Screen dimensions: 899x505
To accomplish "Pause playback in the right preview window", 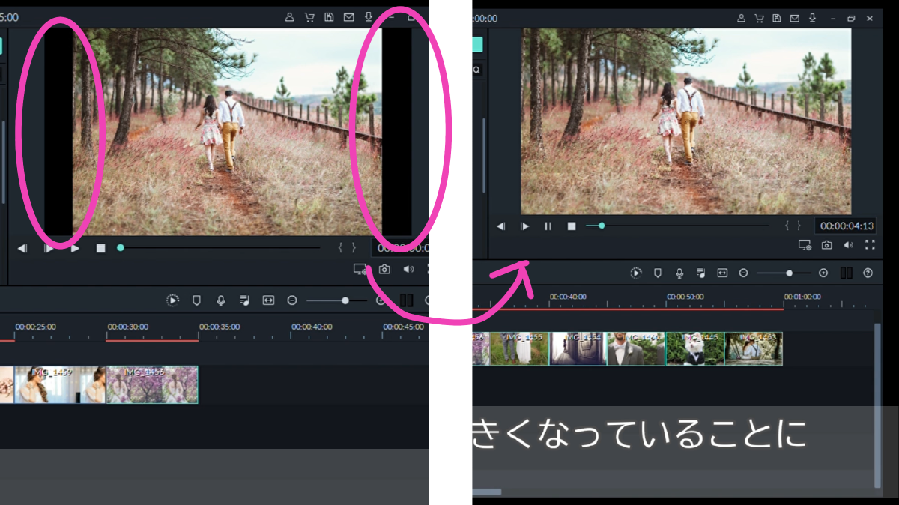I will [548, 226].
